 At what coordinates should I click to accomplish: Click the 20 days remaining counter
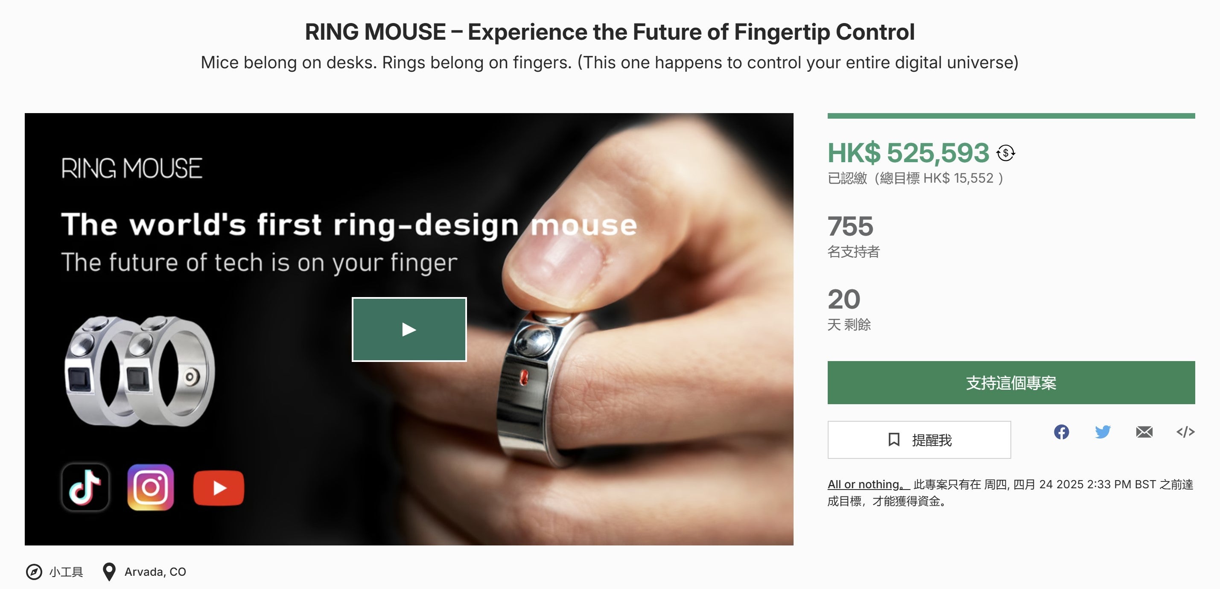[844, 299]
